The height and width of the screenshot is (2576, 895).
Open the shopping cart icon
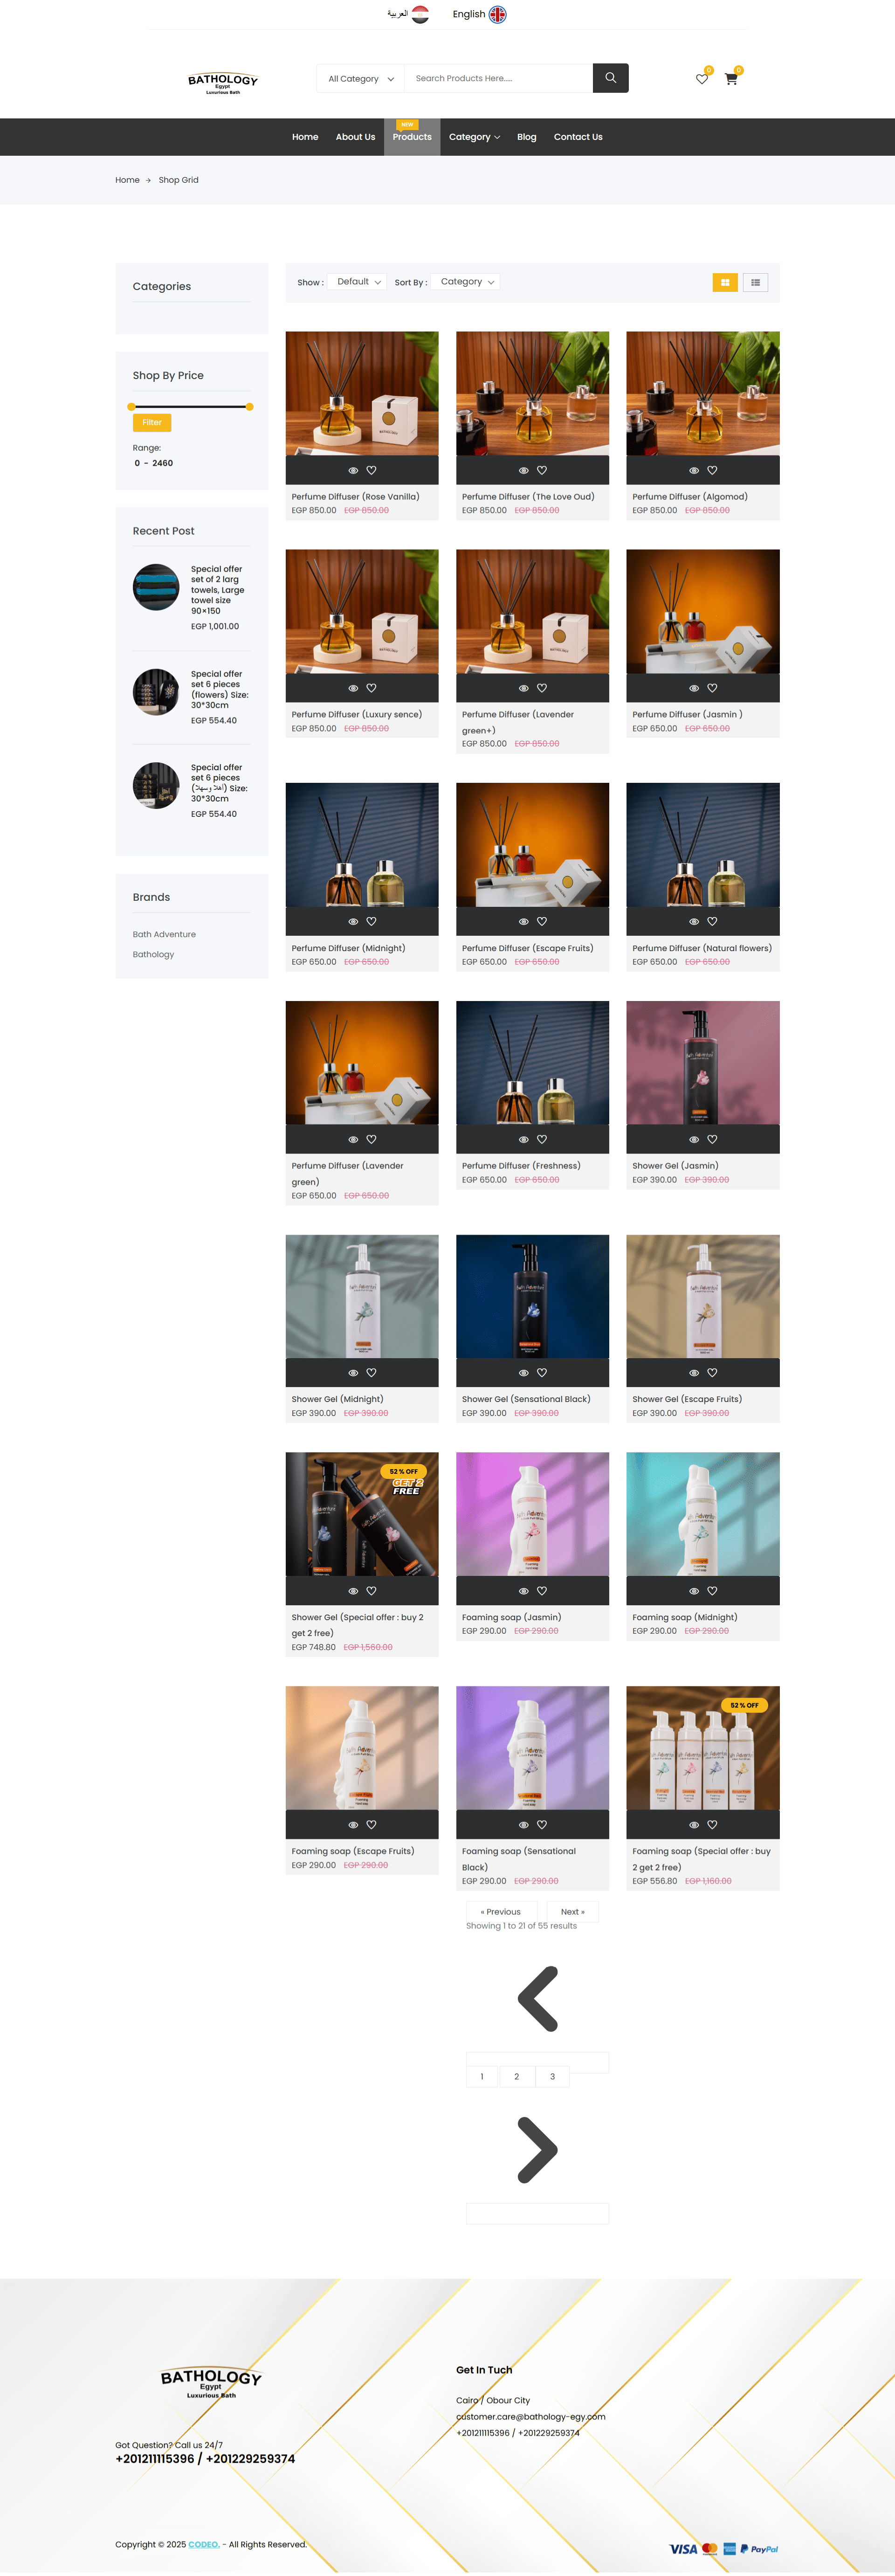(x=731, y=79)
